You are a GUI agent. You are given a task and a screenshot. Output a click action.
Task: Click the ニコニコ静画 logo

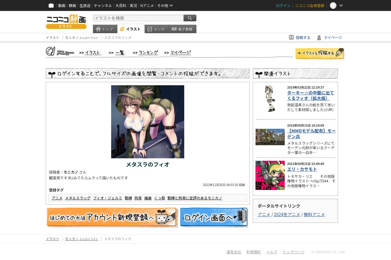tap(66, 22)
